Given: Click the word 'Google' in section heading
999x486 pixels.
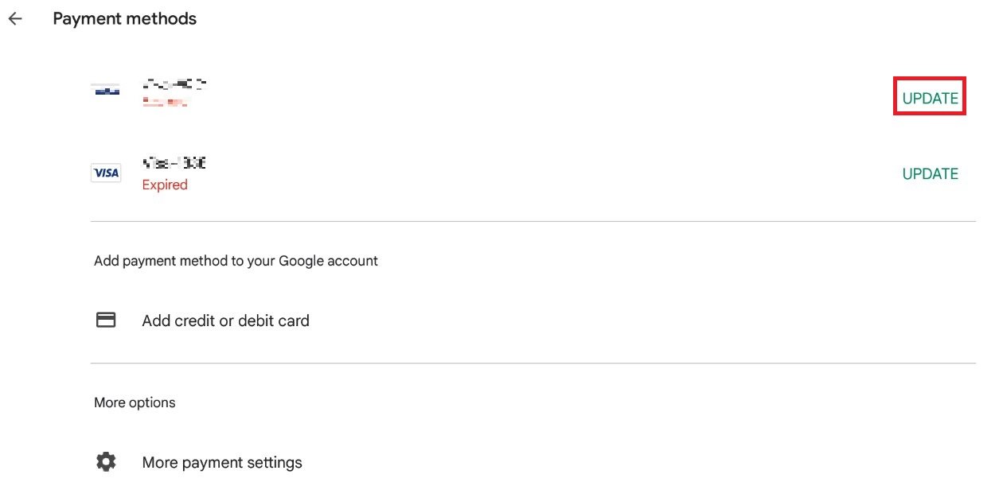Looking at the screenshot, I should point(299,261).
